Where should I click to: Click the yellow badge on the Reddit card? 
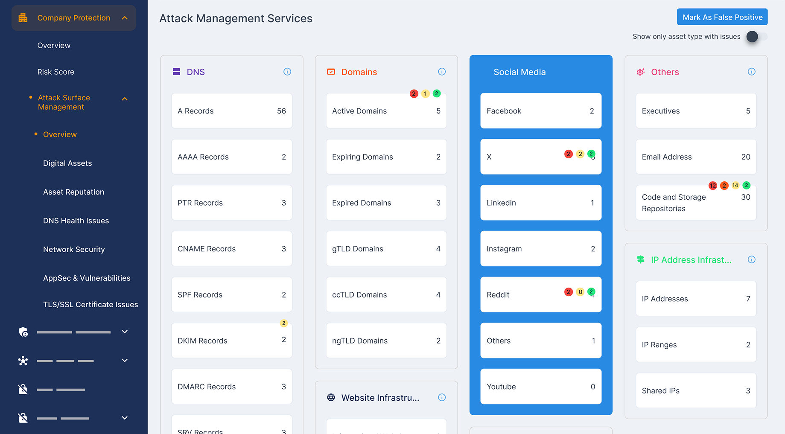(x=580, y=292)
